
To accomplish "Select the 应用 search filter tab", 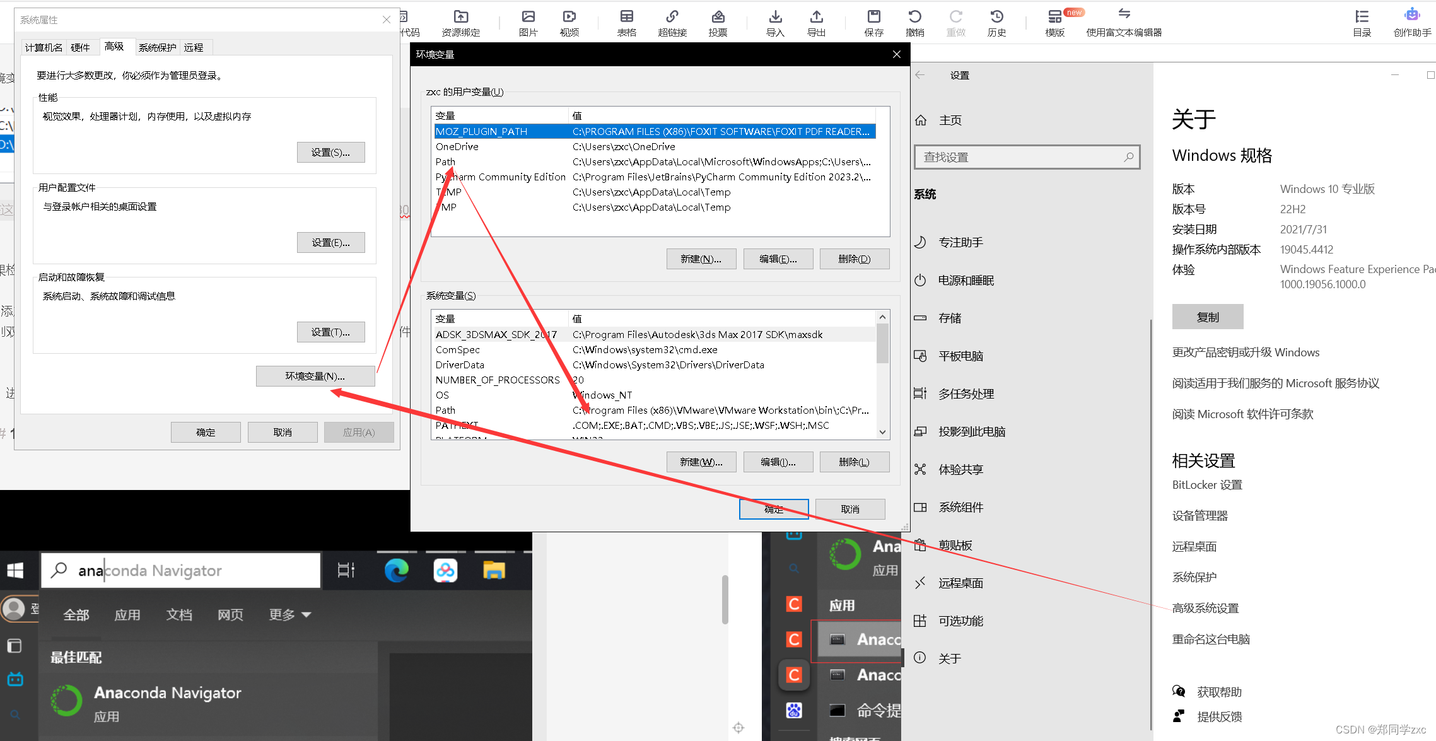I will 127,615.
